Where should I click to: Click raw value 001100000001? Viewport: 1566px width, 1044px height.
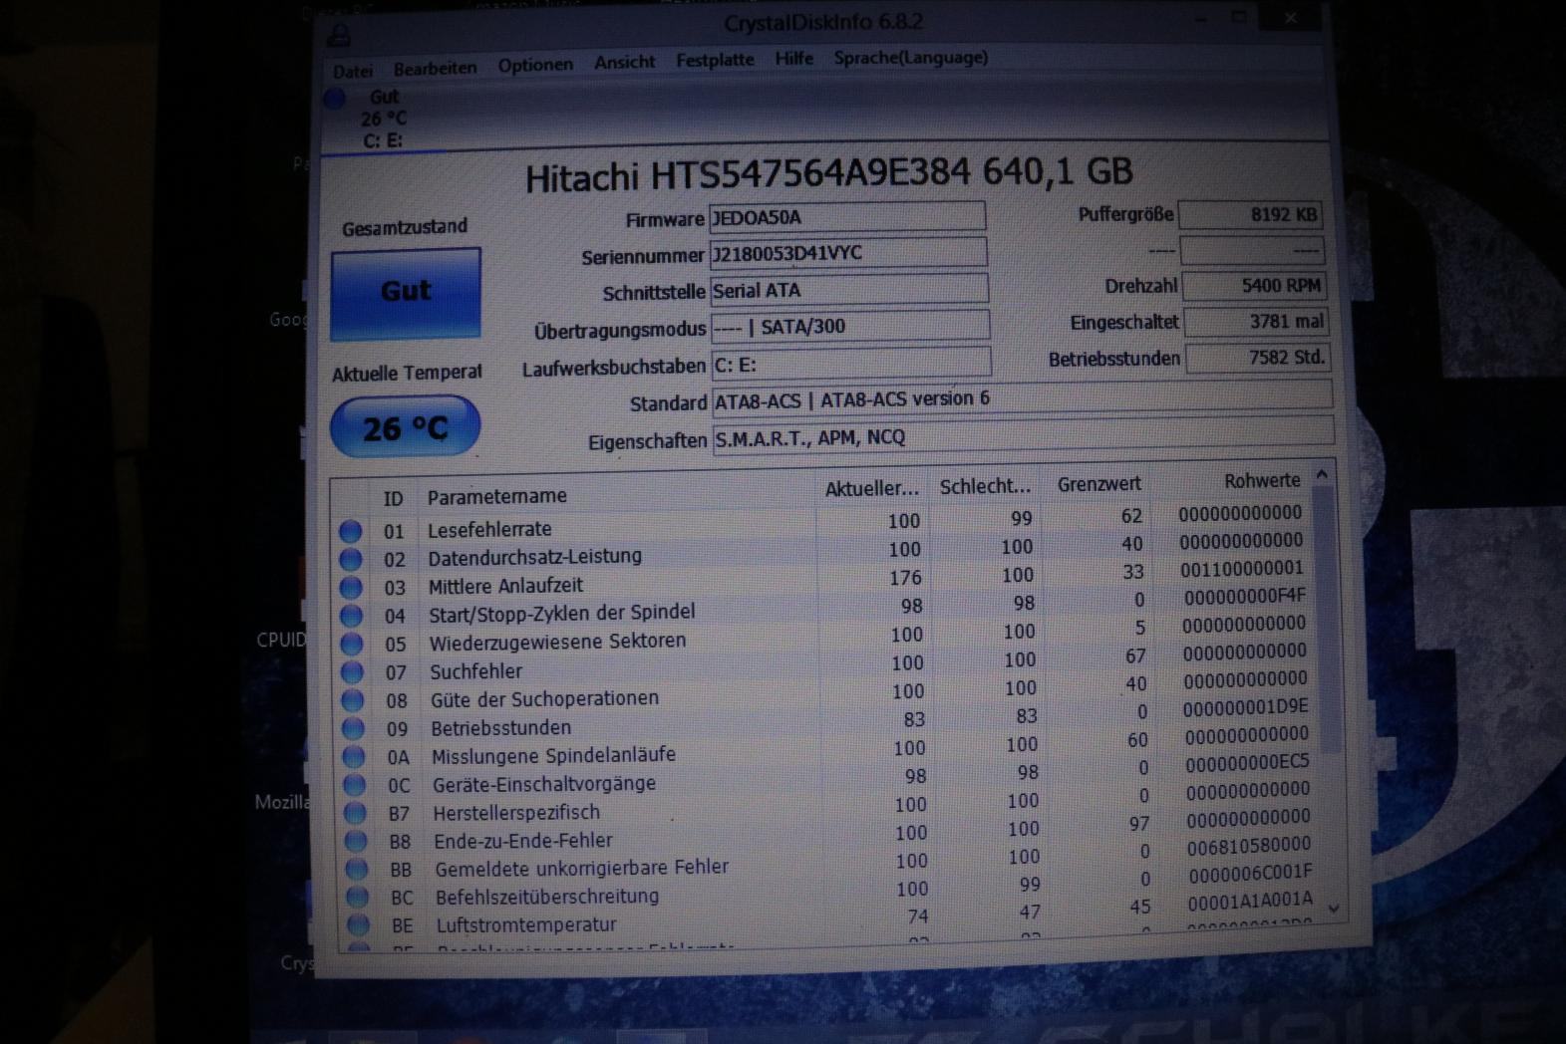point(1242,568)
